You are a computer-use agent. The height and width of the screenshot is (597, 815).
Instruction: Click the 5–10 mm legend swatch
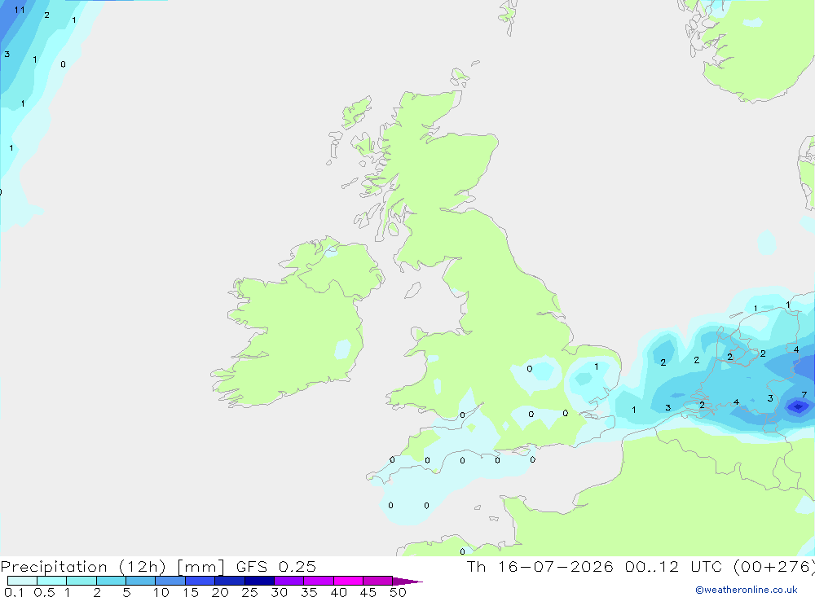point(140,581)
